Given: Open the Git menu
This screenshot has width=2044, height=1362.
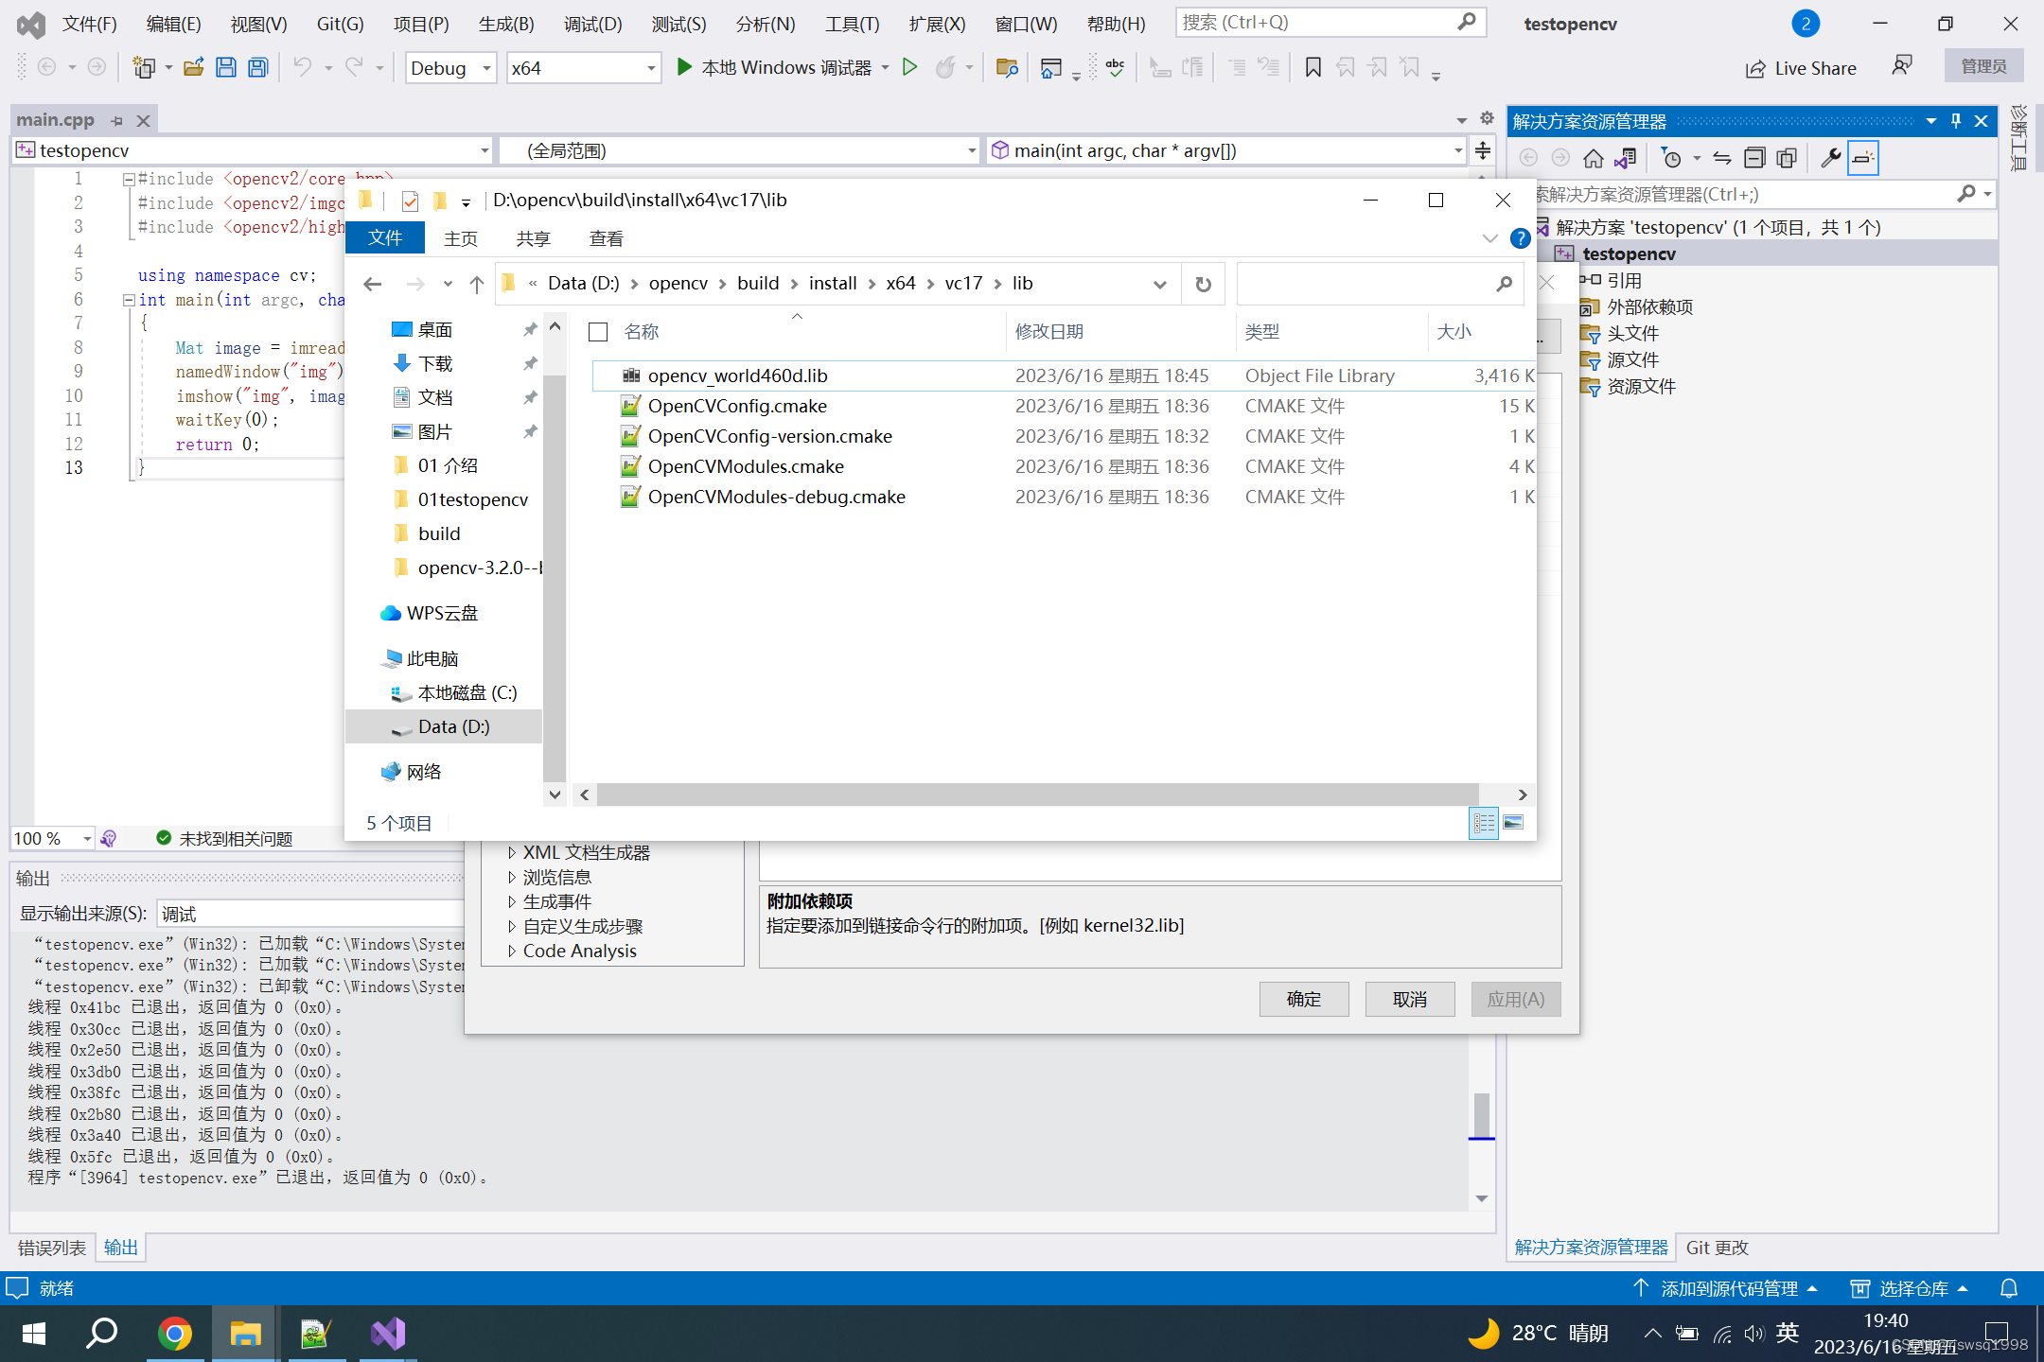Looking at the screenshot, I should coord(340,24).
